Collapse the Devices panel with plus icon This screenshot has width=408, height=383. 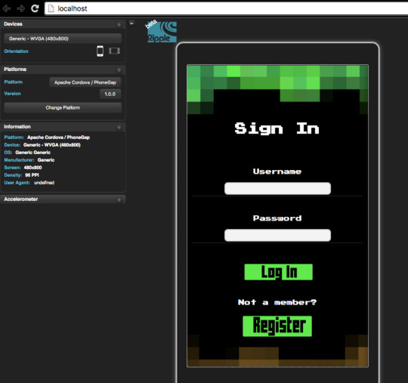coord(119,25)
